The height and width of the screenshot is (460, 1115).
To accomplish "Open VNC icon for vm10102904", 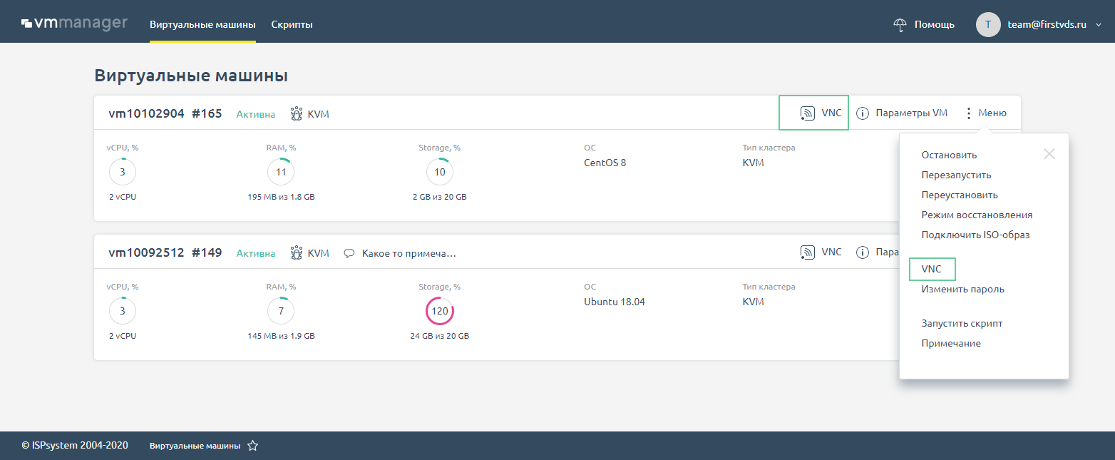I will [808, 113].
